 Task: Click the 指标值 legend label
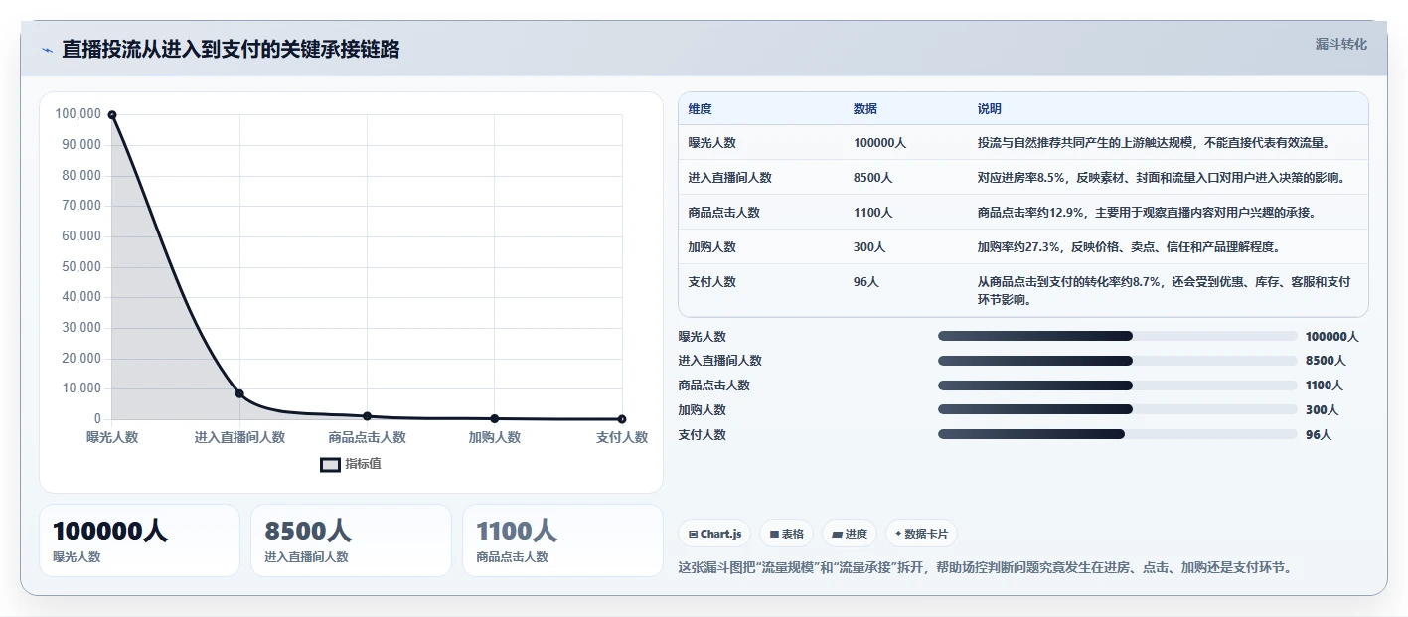(363, 464)
